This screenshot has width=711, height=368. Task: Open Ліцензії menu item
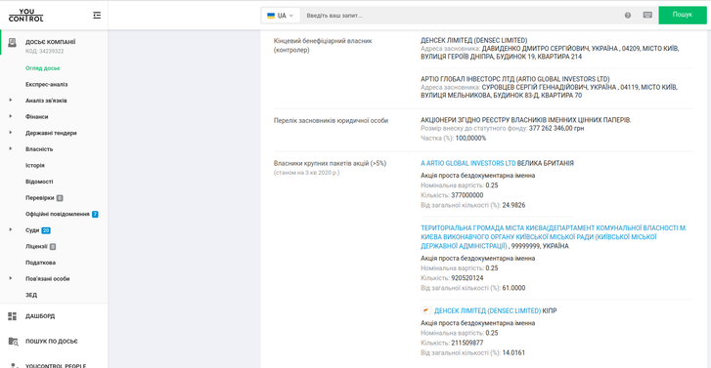[x=36, y=247]
